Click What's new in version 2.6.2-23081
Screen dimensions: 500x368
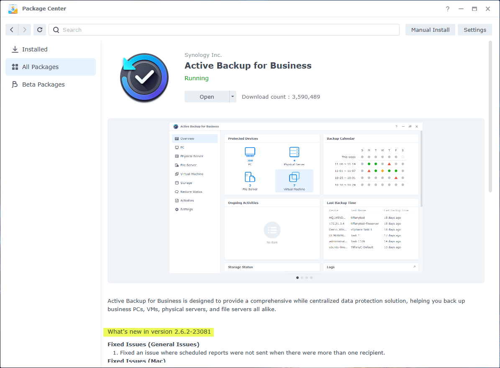159,332
